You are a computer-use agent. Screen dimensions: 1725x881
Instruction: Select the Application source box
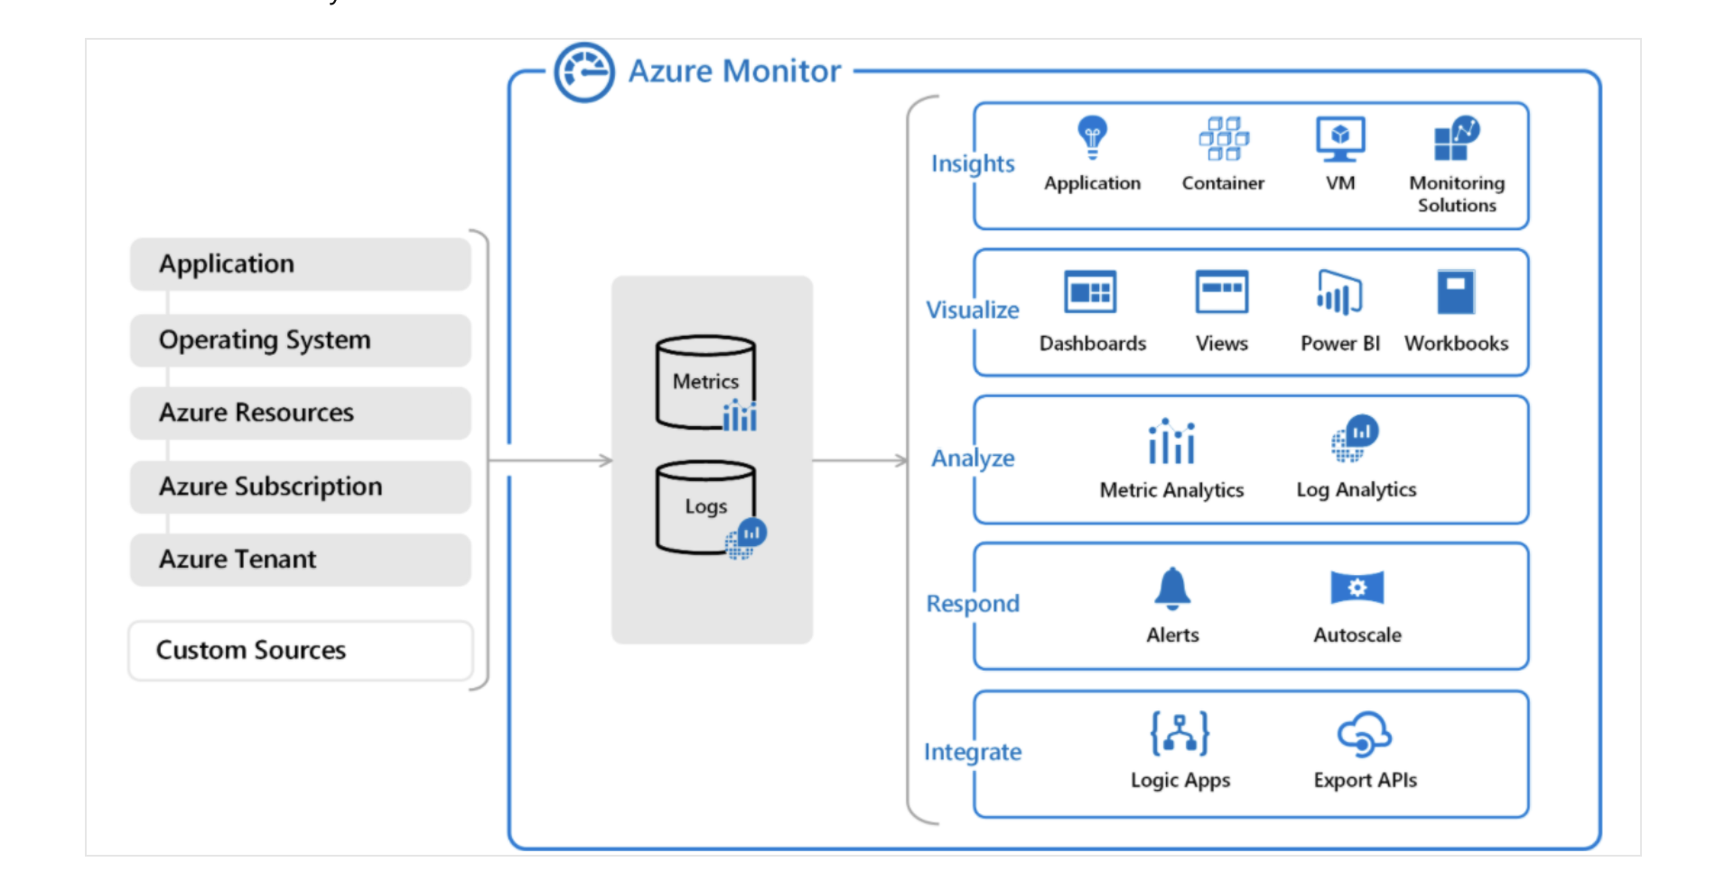pyautogui.click(x=301, y=264)
